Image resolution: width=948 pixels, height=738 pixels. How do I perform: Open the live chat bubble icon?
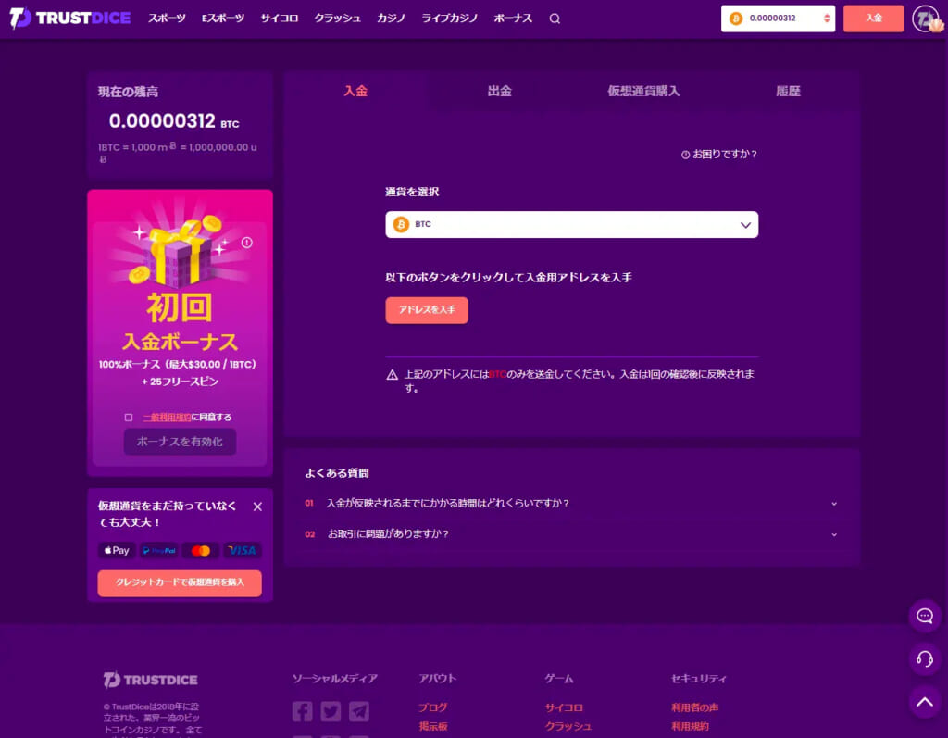[925, 617]
